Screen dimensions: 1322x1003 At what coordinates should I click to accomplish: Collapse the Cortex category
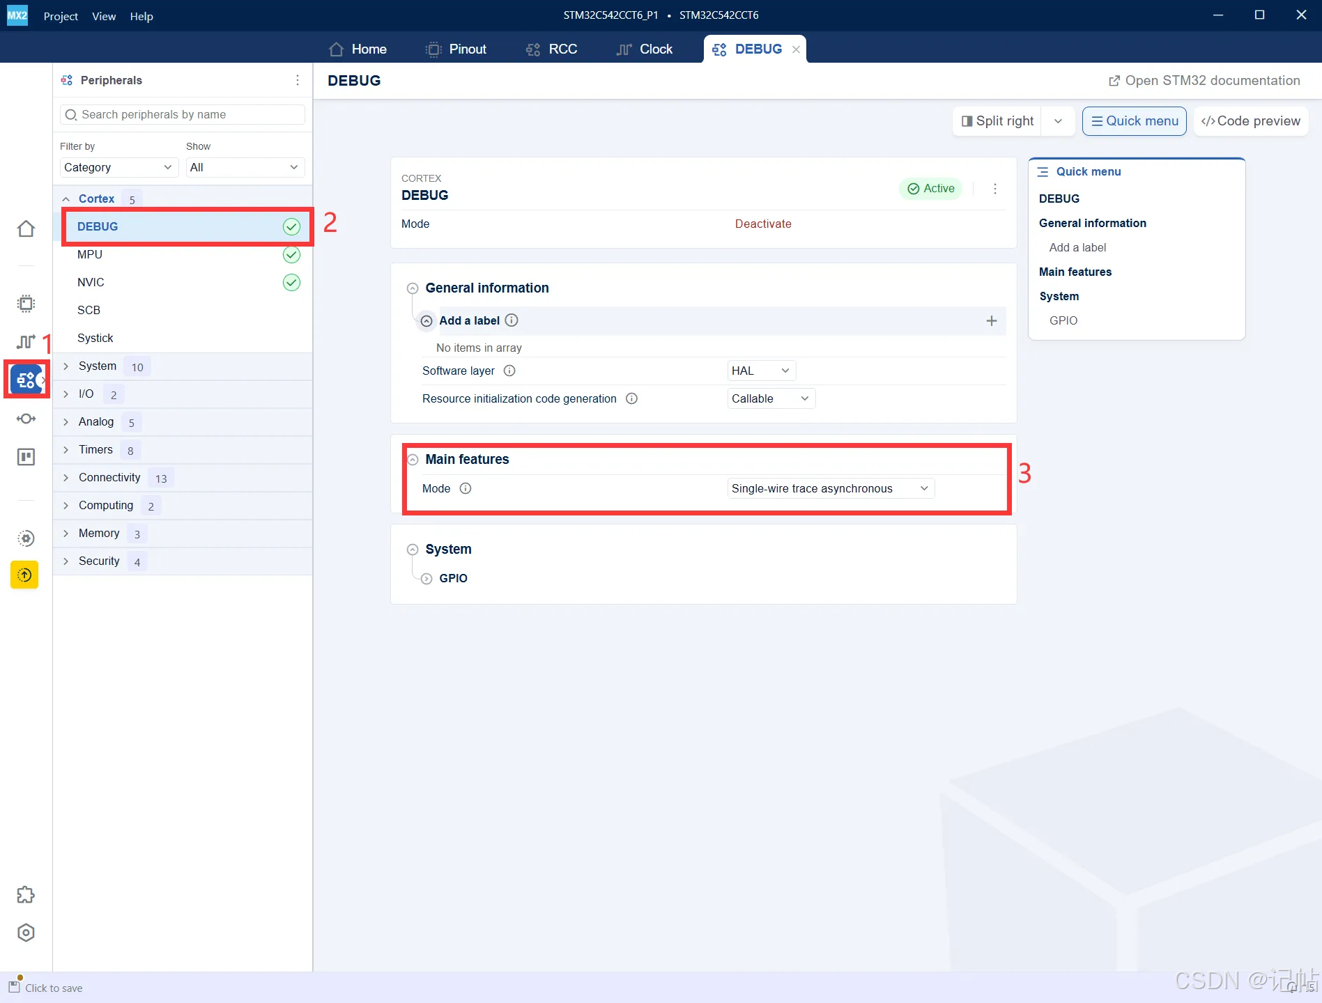[66, 199]
